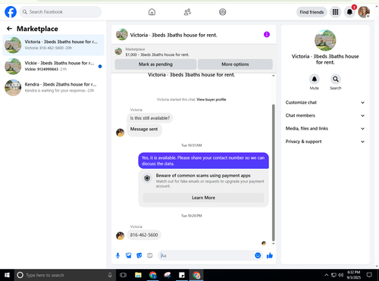This screenshot has width=379, height=281.
Task: Open the Notifications bell icon
Action: [x=349, y=12]
